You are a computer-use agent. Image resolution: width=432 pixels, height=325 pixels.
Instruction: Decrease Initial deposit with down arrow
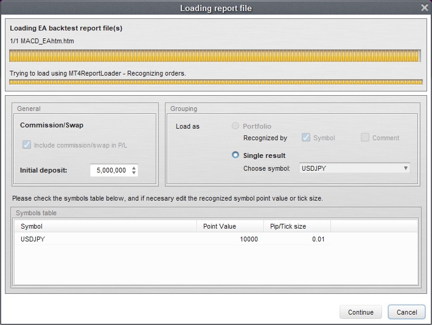[x=134, y=174]
